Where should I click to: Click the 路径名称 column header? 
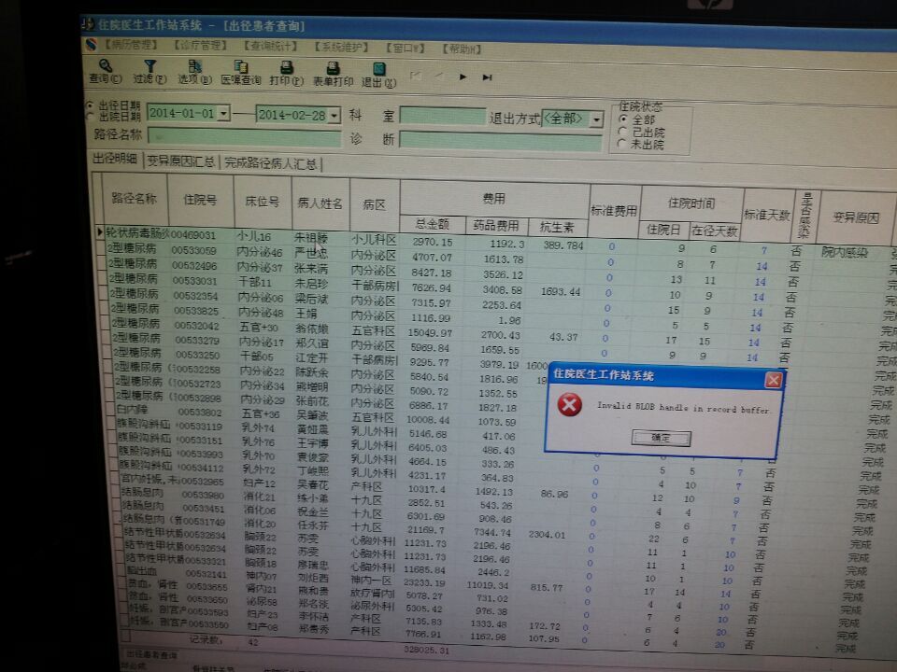coord(134,198)
